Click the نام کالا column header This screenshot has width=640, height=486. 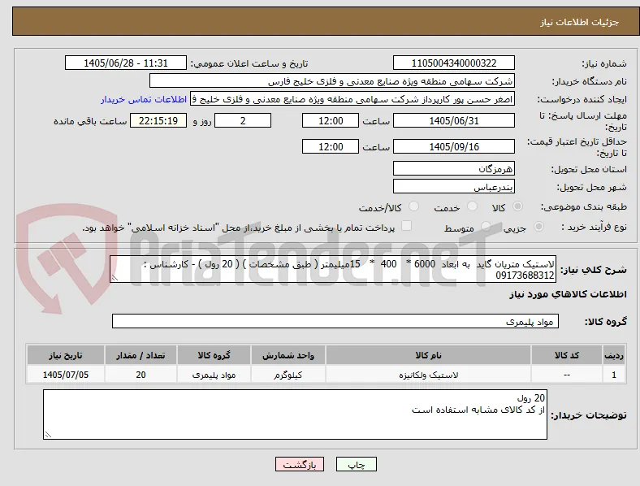(429, 355)
